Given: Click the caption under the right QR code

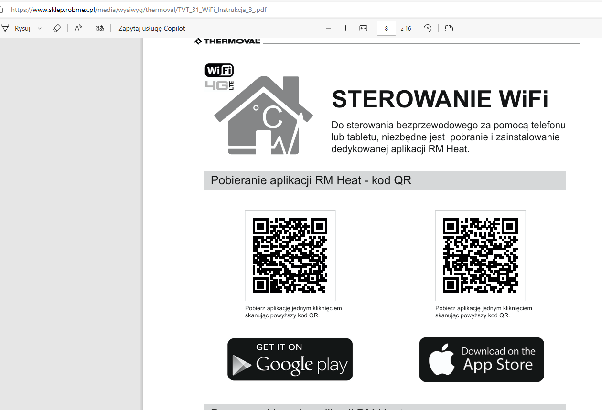Looking at the screenshot, I should [484, 312].
